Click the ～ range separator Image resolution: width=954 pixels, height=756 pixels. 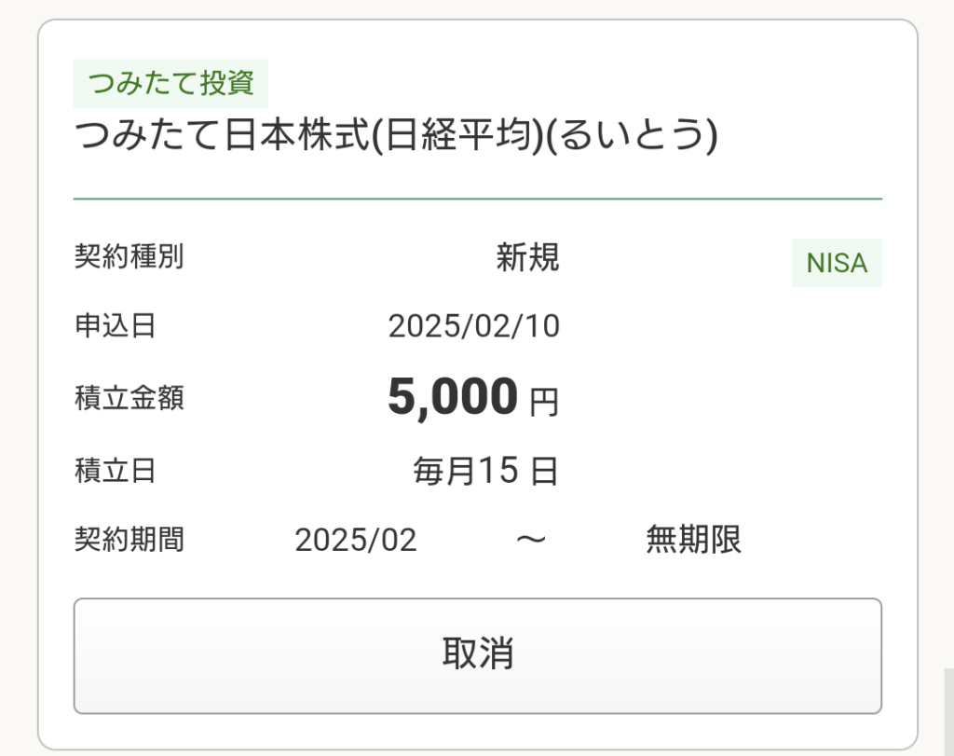pyautogui.click(x=530, y=540)
